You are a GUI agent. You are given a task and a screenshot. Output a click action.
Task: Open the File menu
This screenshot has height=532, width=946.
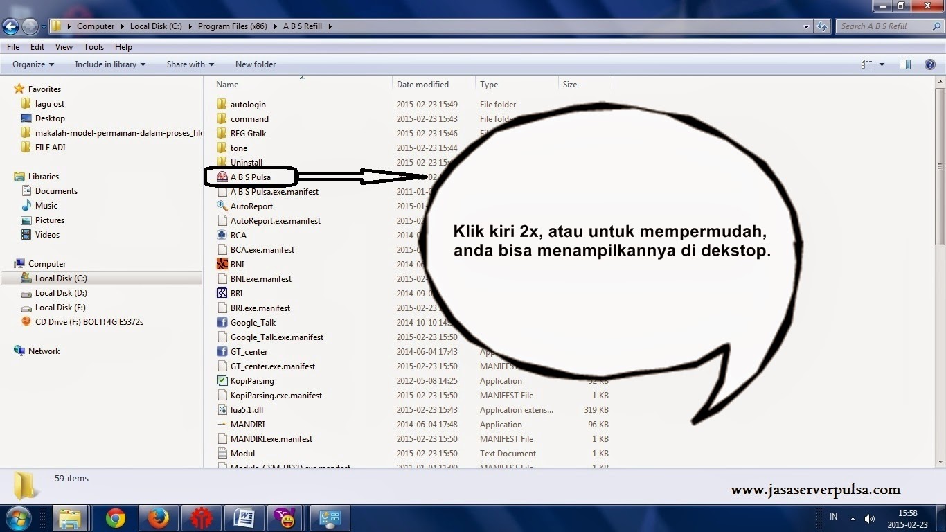(13, 47)
